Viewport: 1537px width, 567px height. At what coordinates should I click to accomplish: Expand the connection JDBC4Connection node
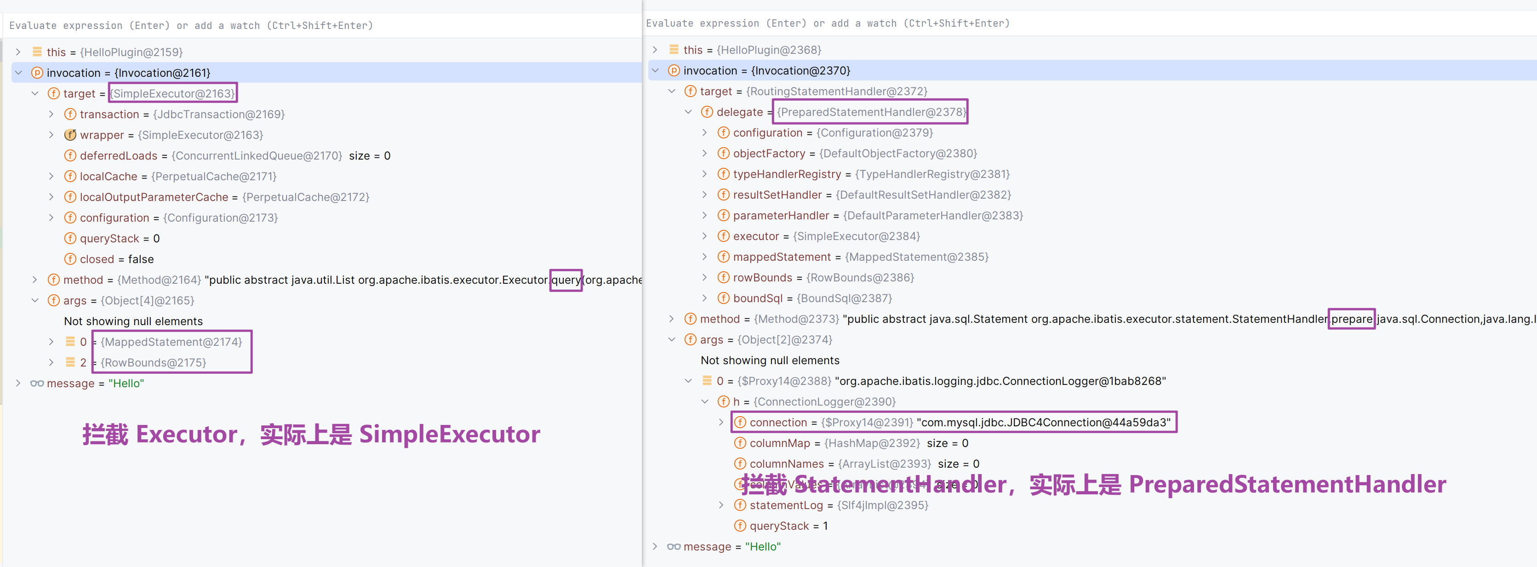[721, 422]
